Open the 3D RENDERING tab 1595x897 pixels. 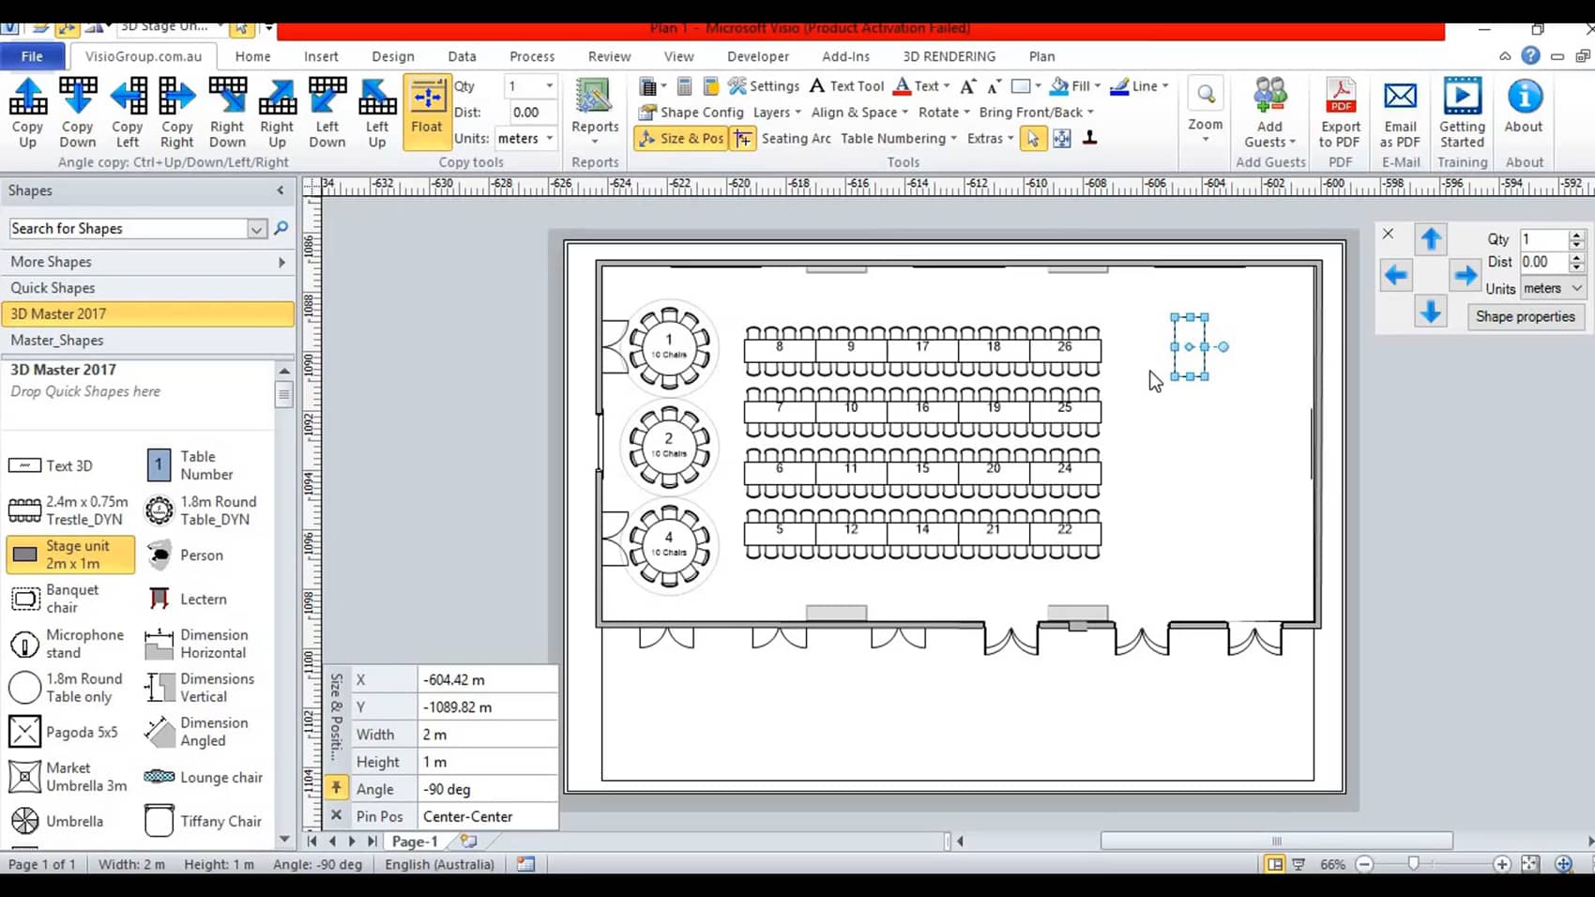(949, 56)
